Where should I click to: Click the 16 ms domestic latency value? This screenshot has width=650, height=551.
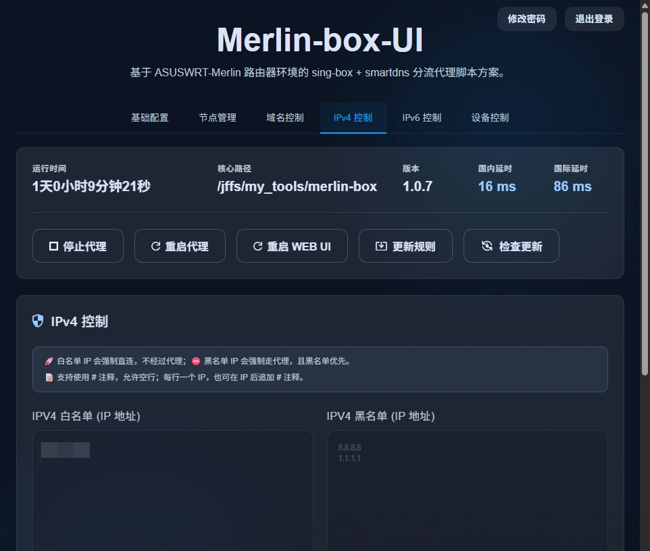point(497,186)
